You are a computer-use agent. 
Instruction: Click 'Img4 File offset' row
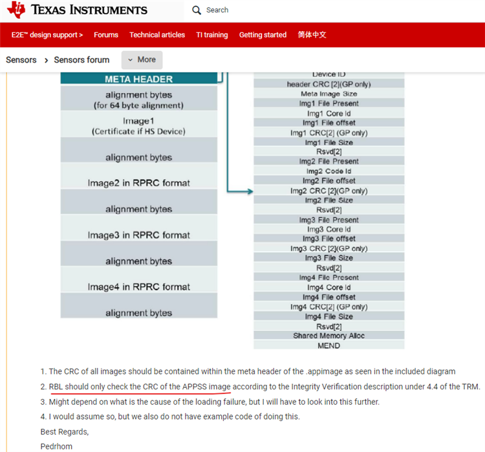[x=329, y=297]
